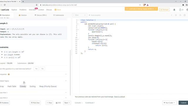Click the lock icon next to Companies
The image size is (188, 106).
tap(9, 74)
